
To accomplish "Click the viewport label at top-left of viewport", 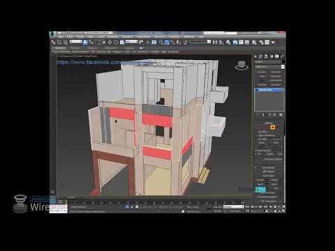I will pos(77,56).
